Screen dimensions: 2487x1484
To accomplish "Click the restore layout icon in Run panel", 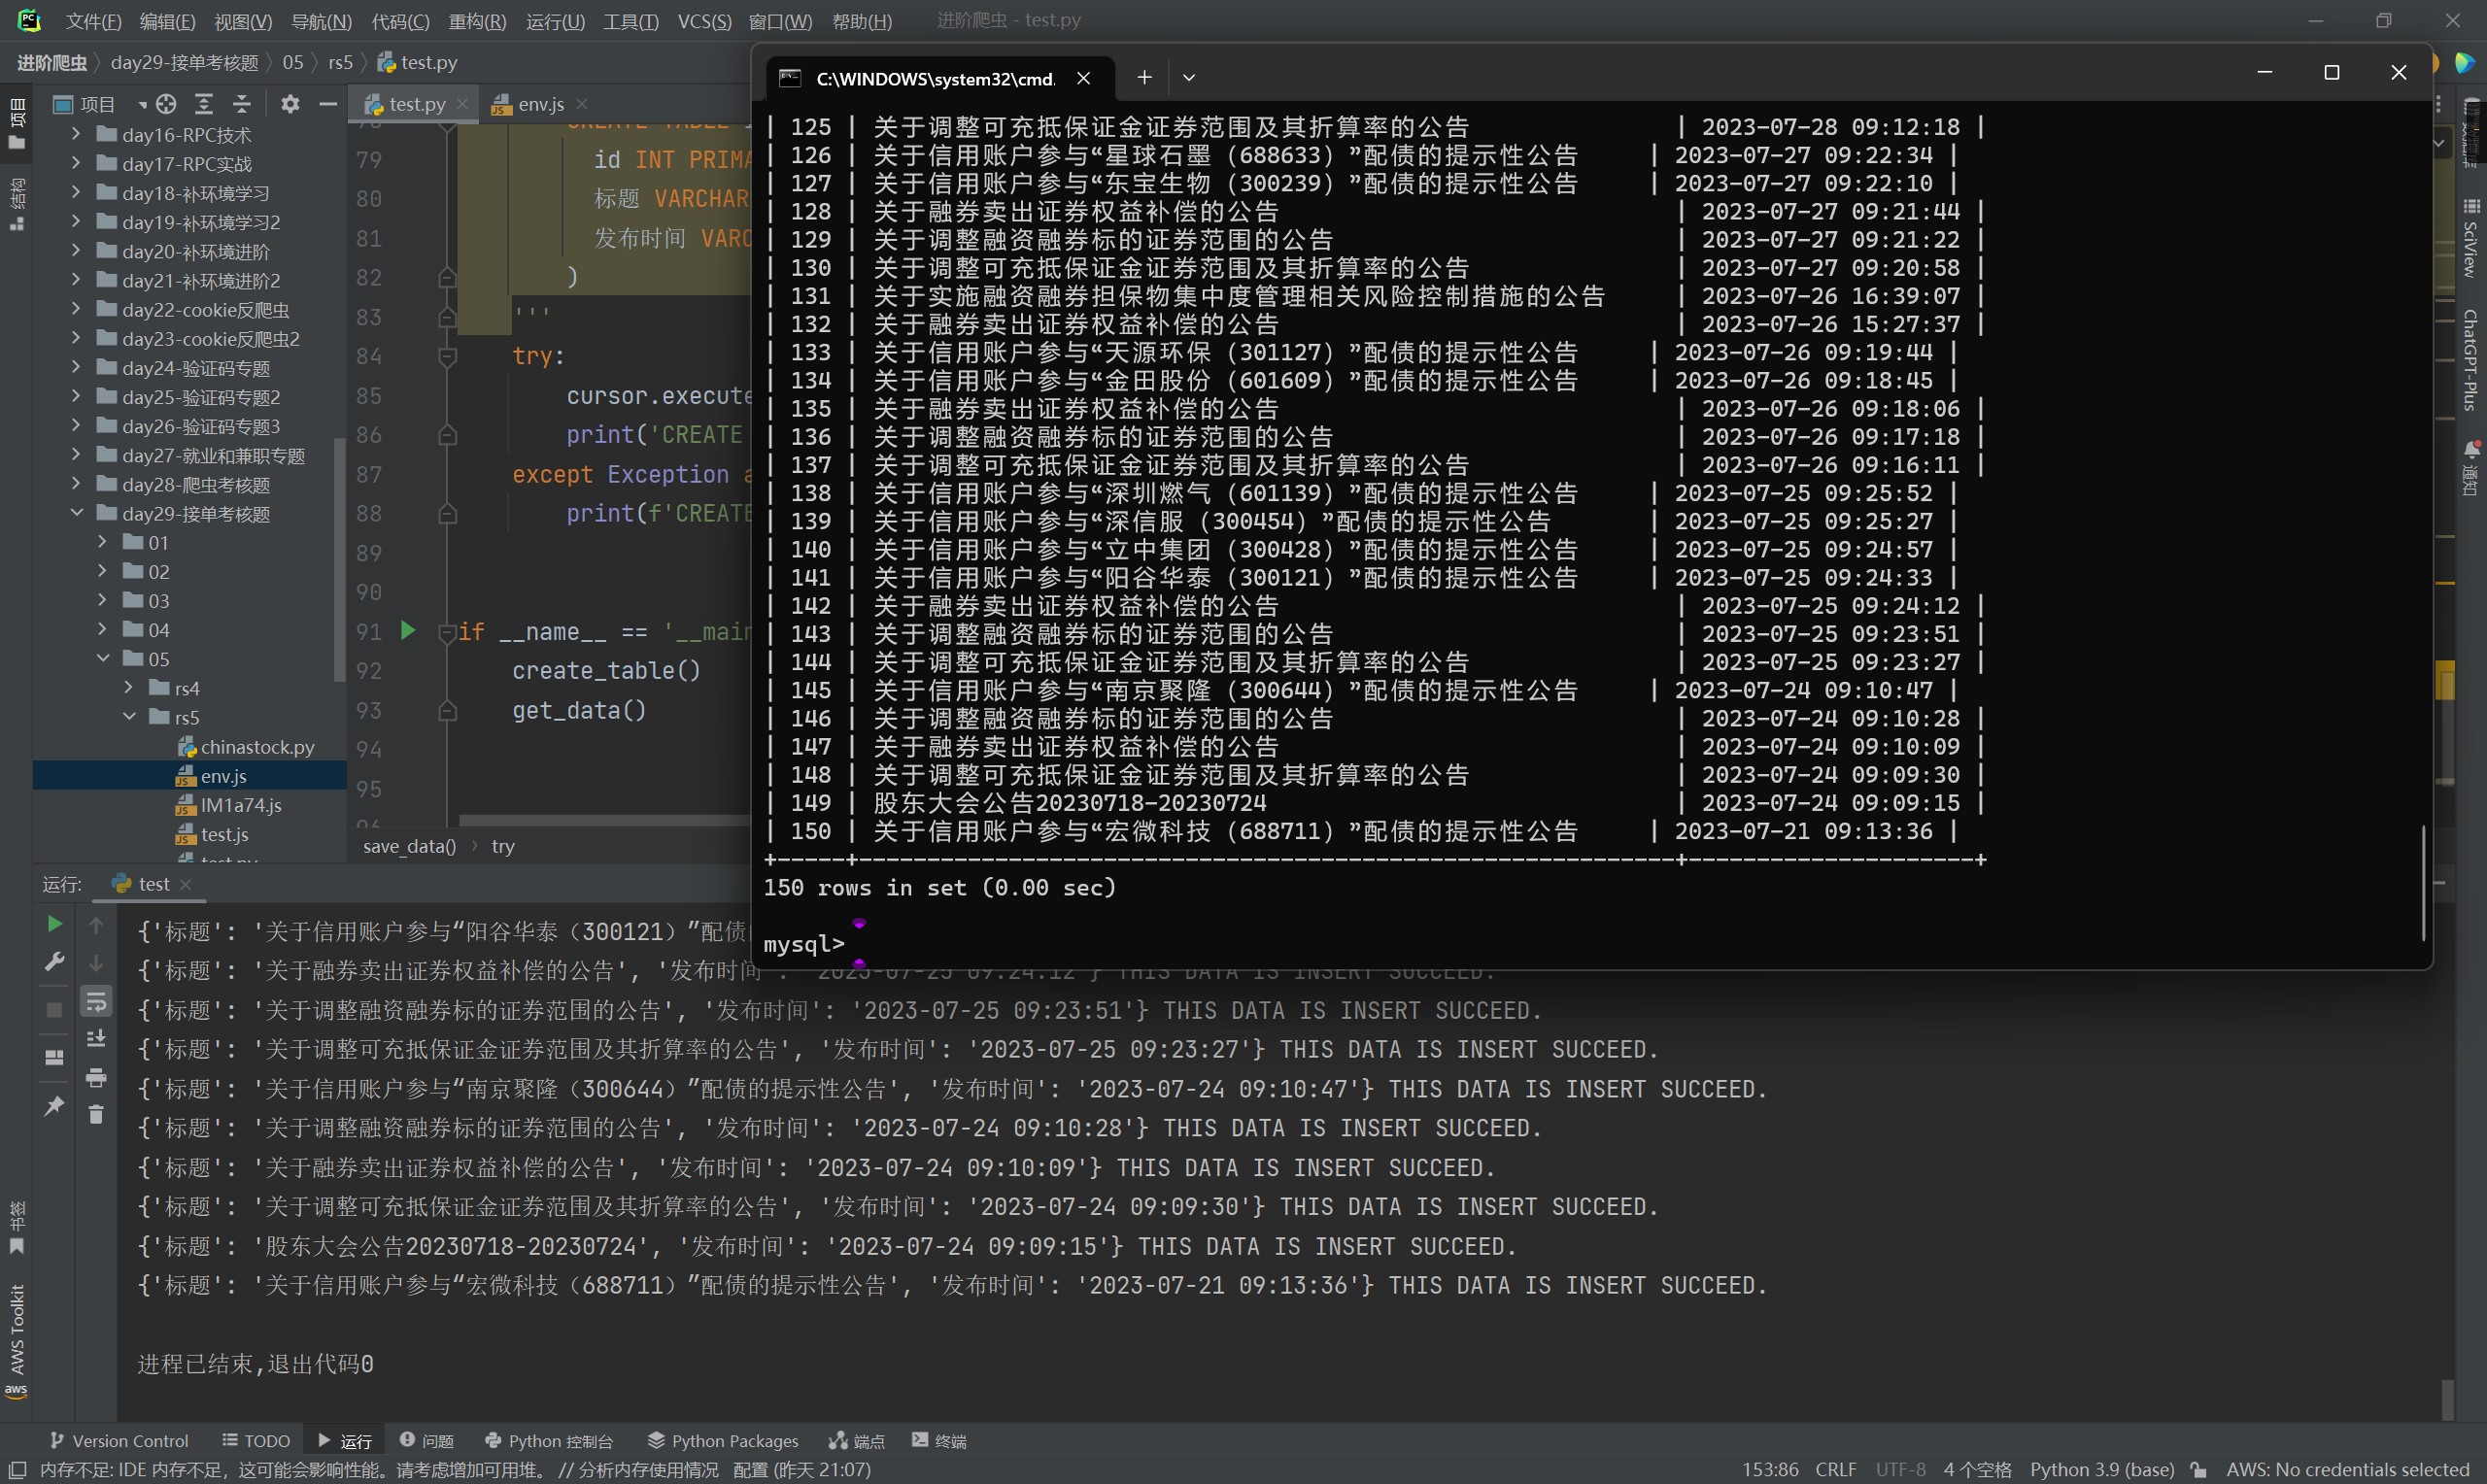I will pyautogui.click(x=54, y=1057).
